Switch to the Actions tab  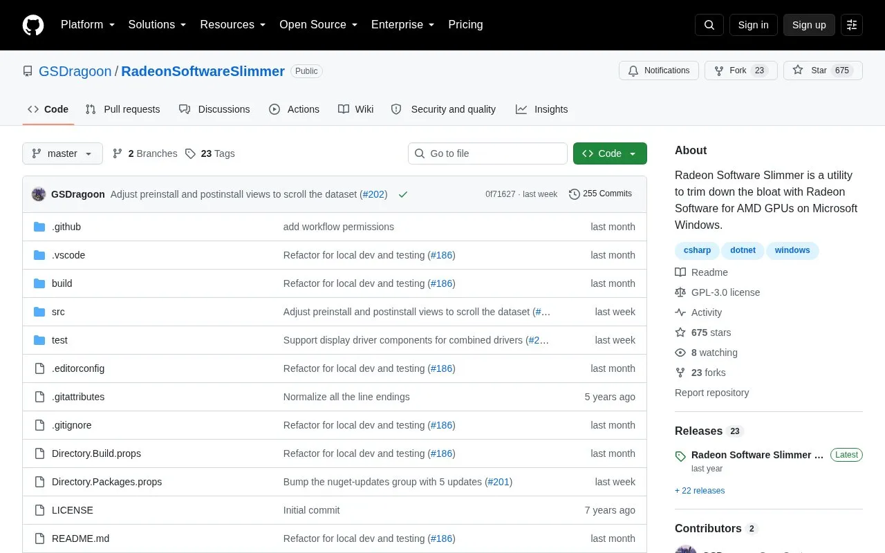pyautogui.click(x=294, y=109)
